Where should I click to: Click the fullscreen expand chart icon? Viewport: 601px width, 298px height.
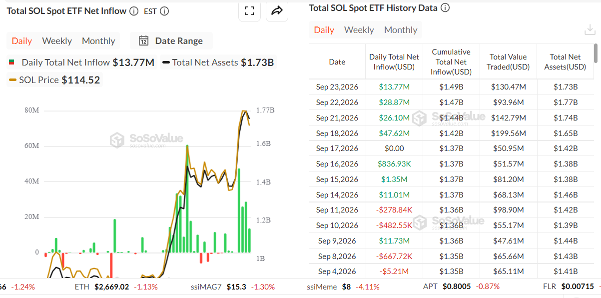pyautogui.click(x=249, y=11)
